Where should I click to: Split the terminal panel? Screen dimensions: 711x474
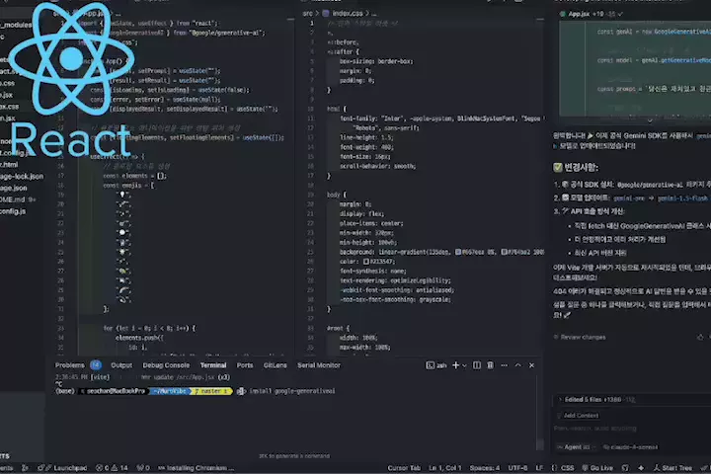pyautogui.click(x=477, y=365)
